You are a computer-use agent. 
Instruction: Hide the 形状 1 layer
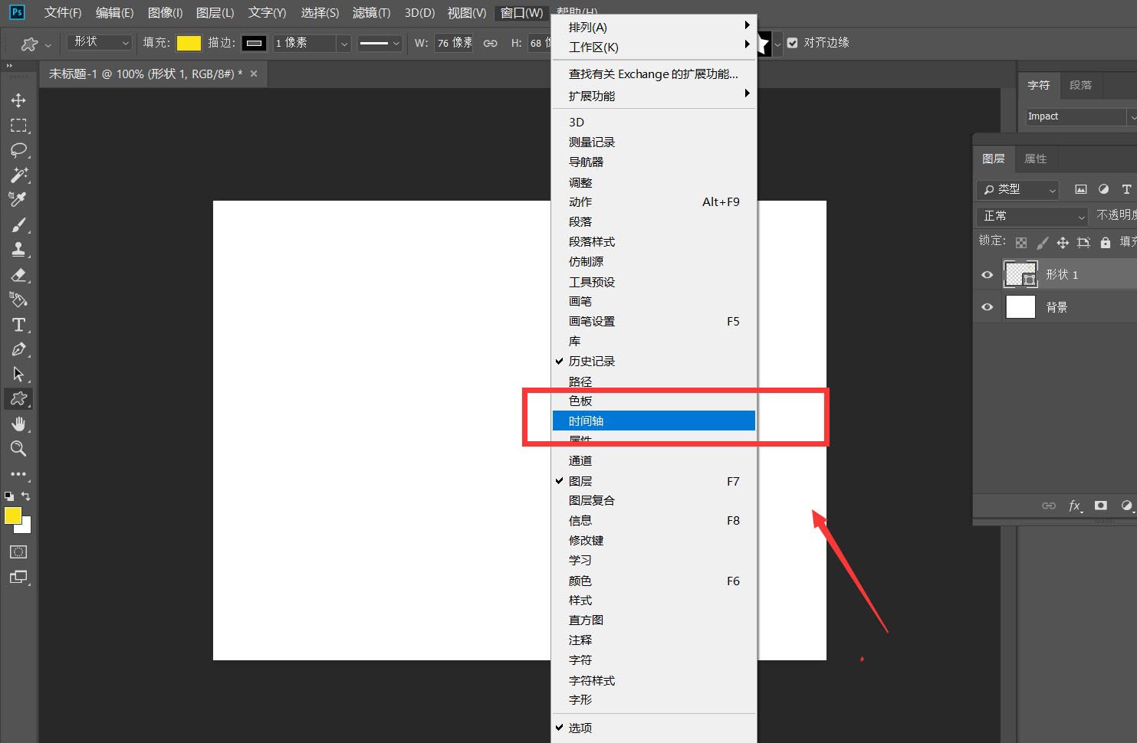987,275
